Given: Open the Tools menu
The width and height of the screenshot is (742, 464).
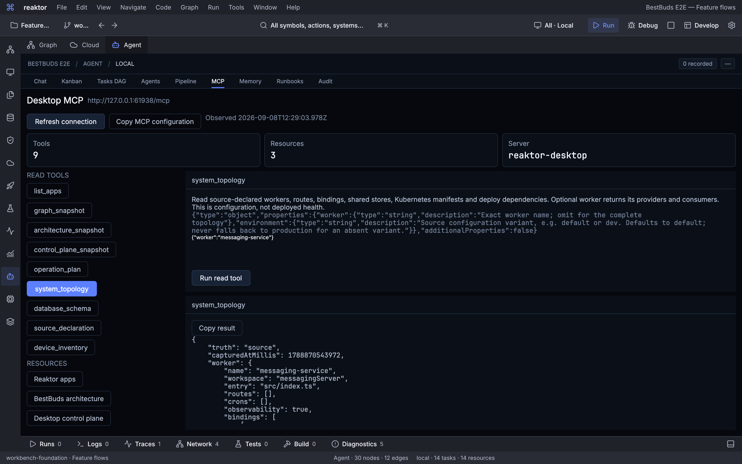Looking at the screenshot, I should coord(236,7).
